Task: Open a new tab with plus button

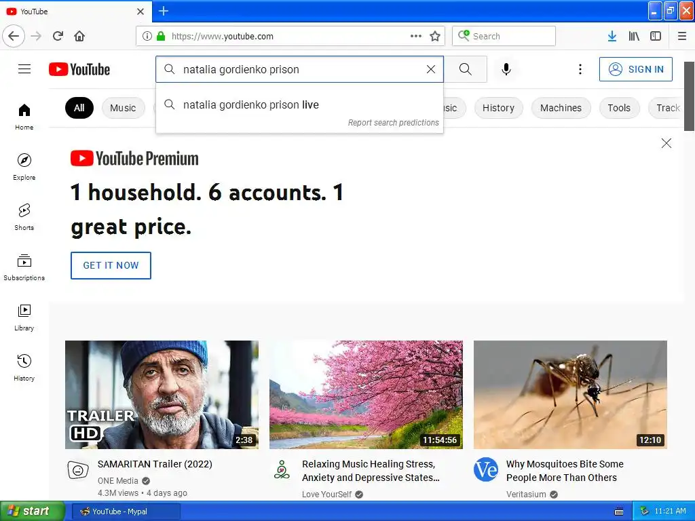Action: (x=164, y=11)
